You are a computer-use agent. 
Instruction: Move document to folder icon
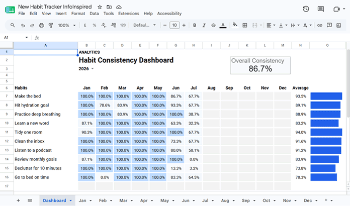[x=109, y=7]
